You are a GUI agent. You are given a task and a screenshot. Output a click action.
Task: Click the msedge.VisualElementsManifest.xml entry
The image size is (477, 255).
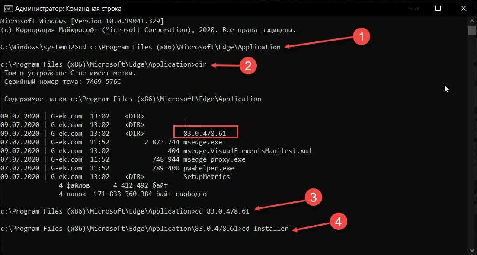click(x=247, y=151)
